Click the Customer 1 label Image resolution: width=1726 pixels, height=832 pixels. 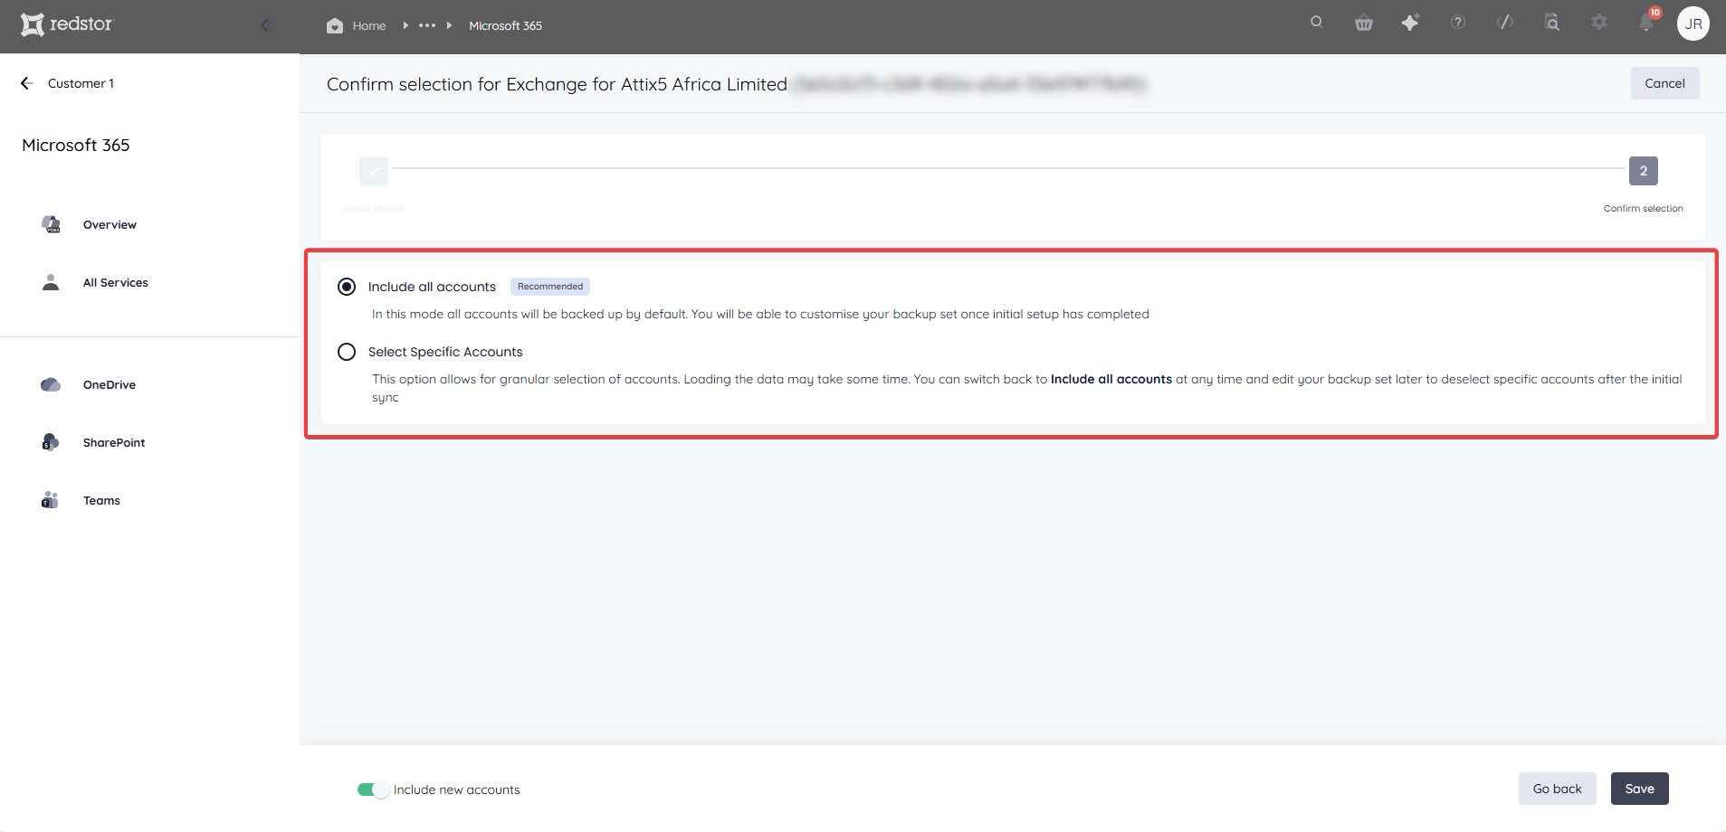[x=81, y=83]
